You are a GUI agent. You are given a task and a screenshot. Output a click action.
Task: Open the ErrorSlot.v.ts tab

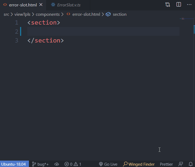69,5
